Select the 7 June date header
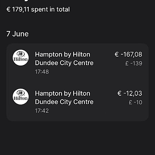Screen dimensions: 155x155 pyautogui.click(x=17, y=34)
